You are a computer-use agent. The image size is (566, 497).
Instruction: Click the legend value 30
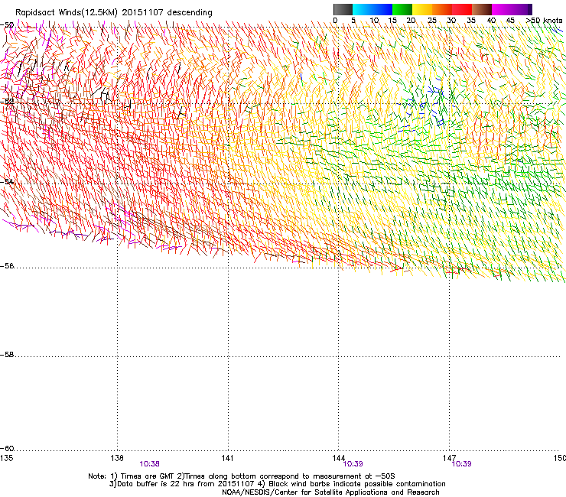pyautogui.click(x=451, y=20)
